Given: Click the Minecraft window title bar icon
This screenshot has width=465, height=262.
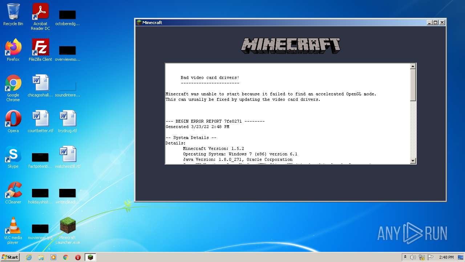Looking at the screenshot, I should pyautogui.click(x=139, y=23).
